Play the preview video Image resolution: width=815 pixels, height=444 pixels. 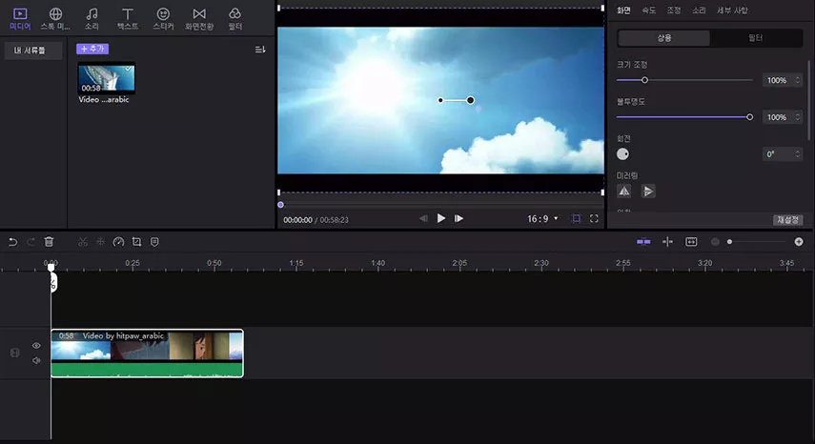tap(440, 218)
